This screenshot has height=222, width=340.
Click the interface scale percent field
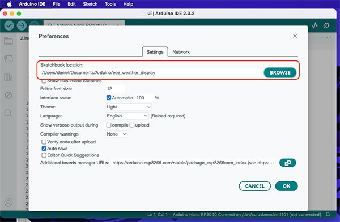[144, 98]
